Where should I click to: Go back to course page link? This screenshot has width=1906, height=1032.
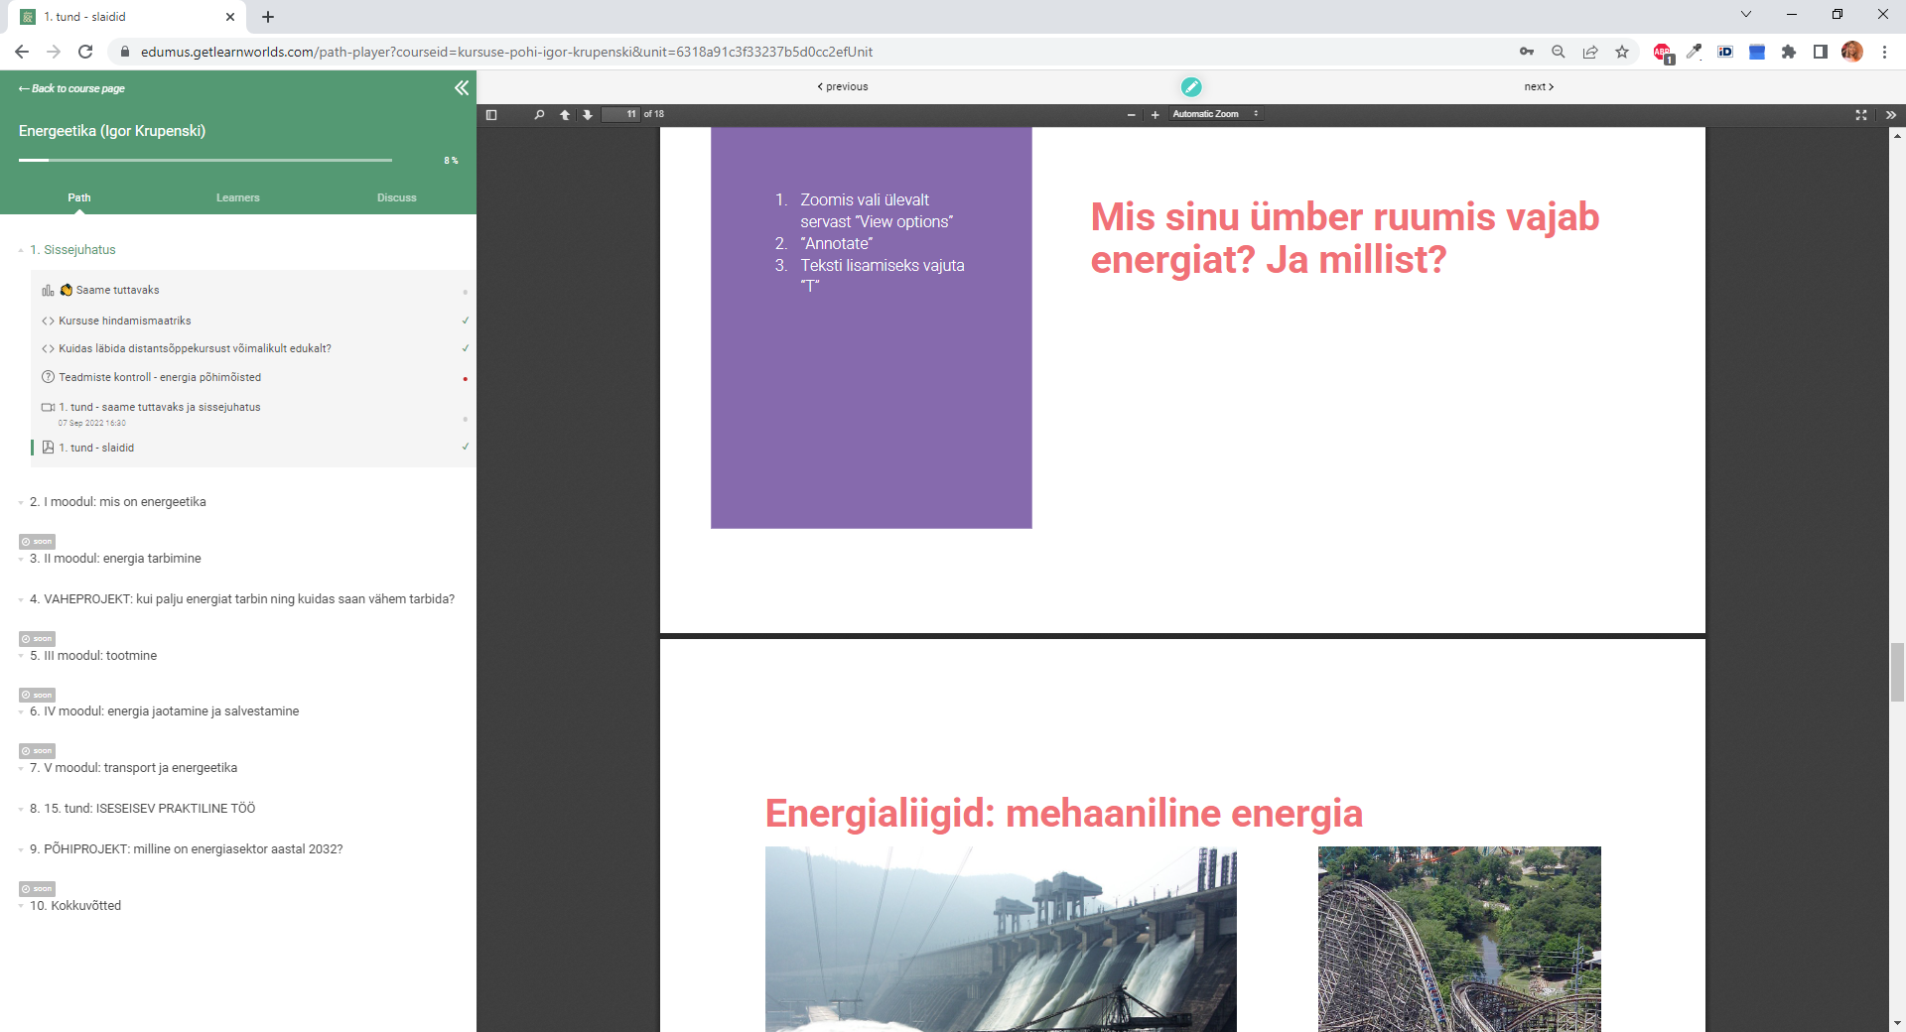coord(71,88)
